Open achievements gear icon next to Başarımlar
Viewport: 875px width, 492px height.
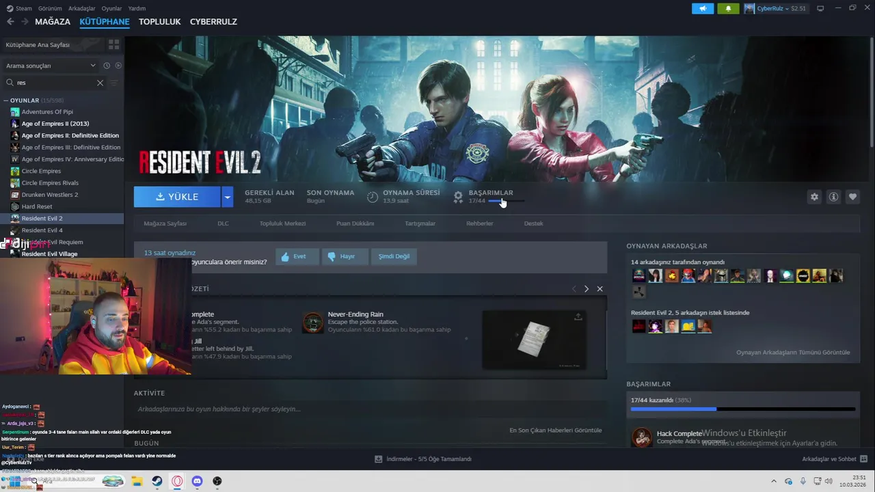pos(458,197)
